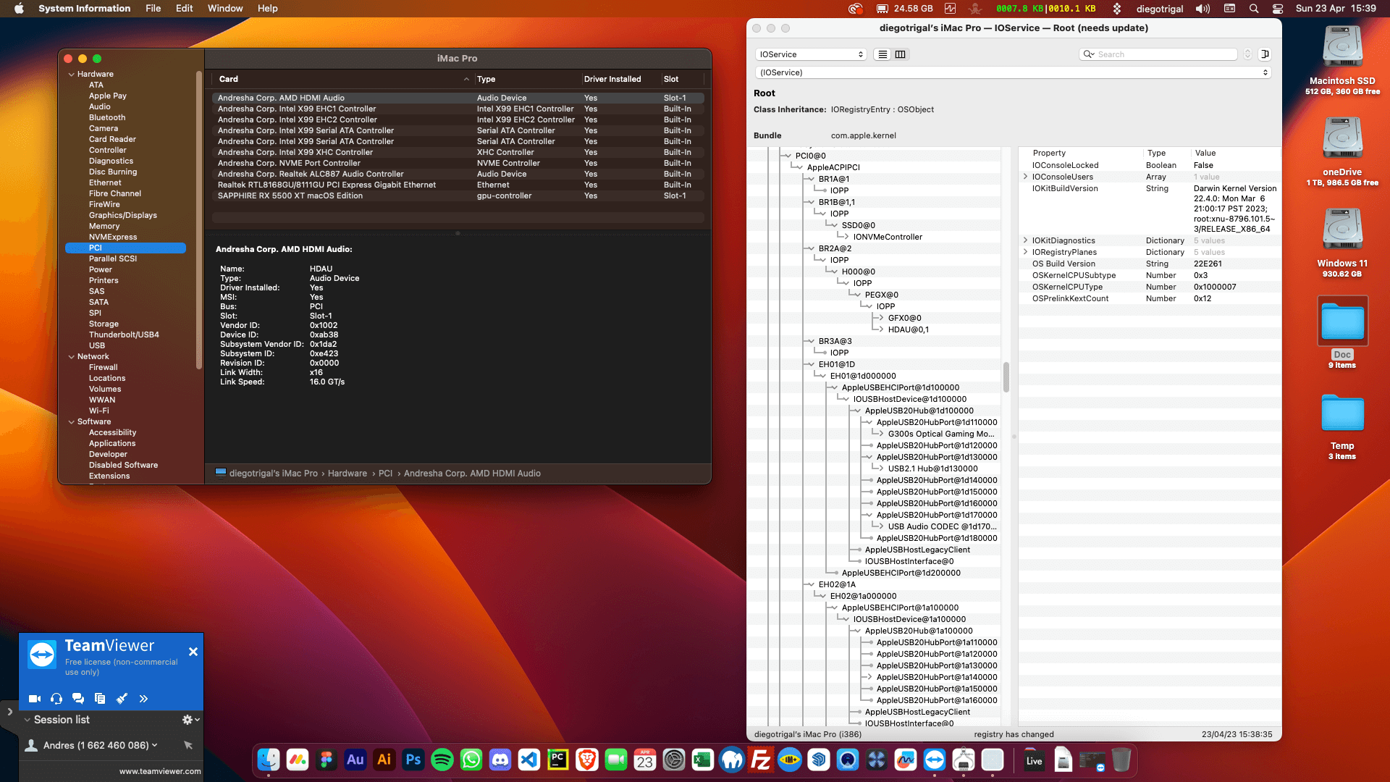Open Spotify from the Dock
The height and width of the screenshot is (782, 1390).
(442, 760)
